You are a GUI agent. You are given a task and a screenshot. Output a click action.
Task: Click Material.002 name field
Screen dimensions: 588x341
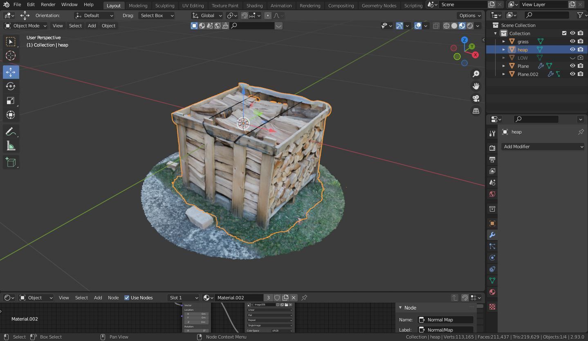tap(239, 298)
